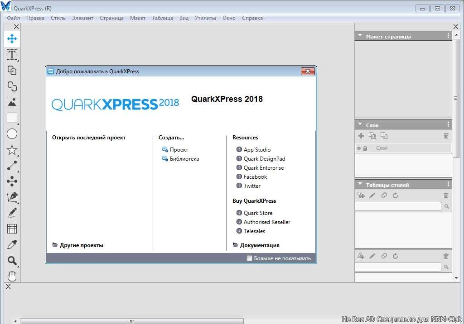Select the Picture Content tool
The height and width of the screenshot is (324, 464).
click(x=12, y=102)
